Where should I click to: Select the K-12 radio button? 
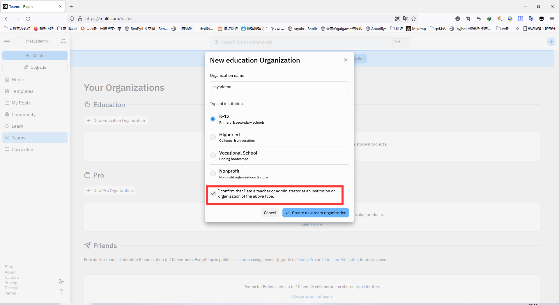(x=213, y=119)
